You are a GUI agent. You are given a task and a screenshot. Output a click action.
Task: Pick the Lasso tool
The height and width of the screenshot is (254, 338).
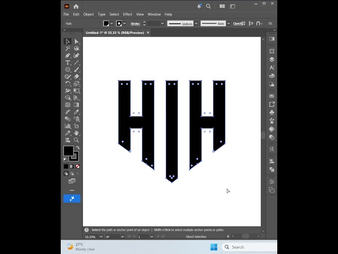coord(76,48)
